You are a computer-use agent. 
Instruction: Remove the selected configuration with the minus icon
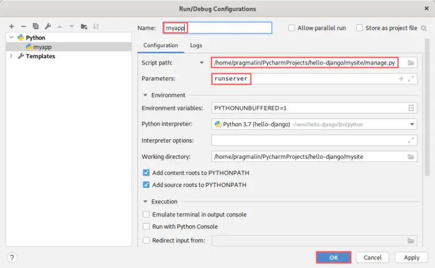tap(24, 27)
